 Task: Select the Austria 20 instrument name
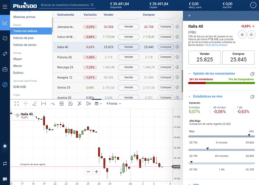(x=64, y=97)
